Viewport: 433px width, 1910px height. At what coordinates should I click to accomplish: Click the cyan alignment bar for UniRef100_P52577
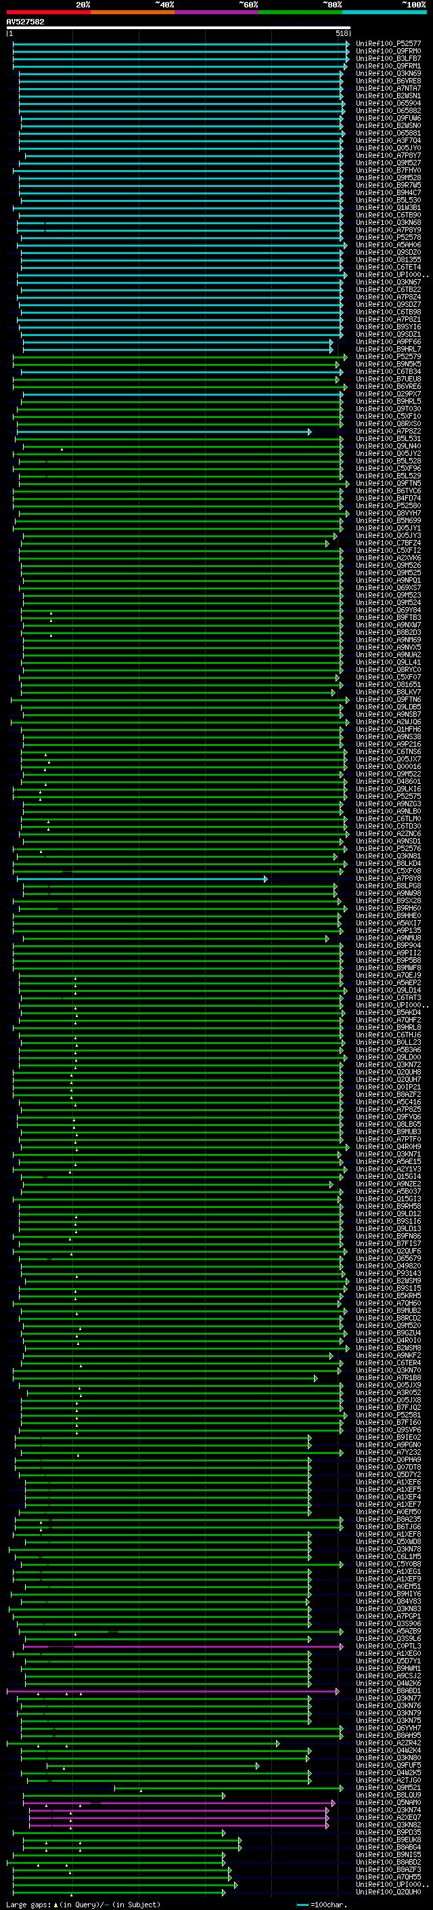[181, 44]
